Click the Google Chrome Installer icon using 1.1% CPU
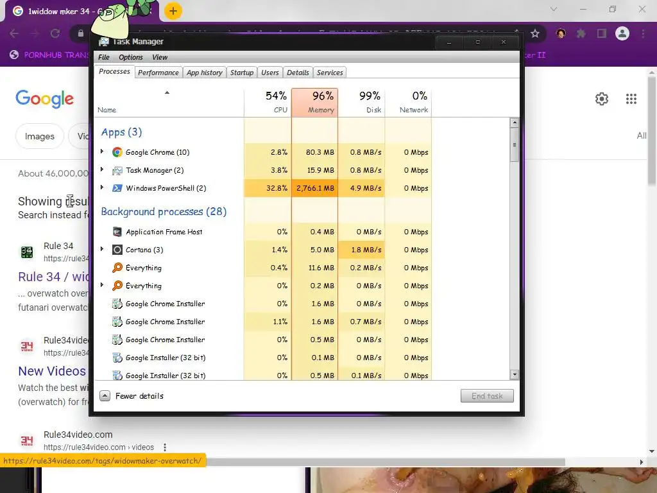The width and height of the screenshot is (657, 493). [117, 322]
